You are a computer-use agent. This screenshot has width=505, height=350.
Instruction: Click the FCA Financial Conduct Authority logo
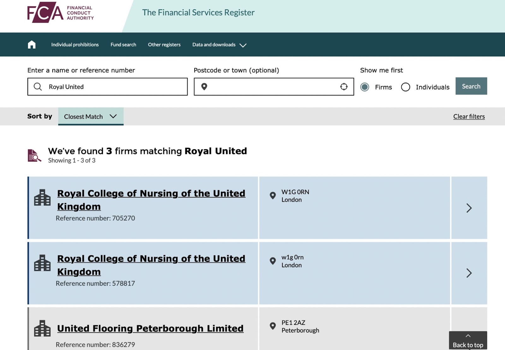click(61, 13)
